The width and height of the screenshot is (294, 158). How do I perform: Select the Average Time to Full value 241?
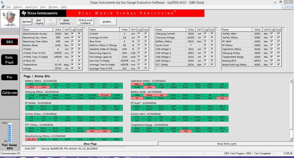(x=125, y=68)
